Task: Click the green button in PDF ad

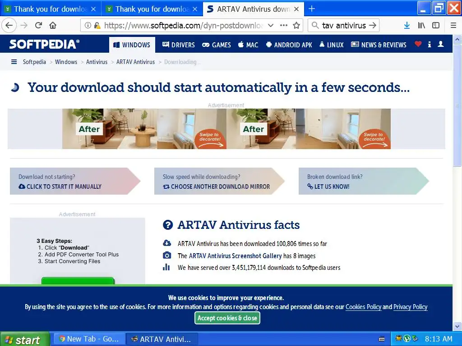Action: pyautogui.click(x=78, y=280)
